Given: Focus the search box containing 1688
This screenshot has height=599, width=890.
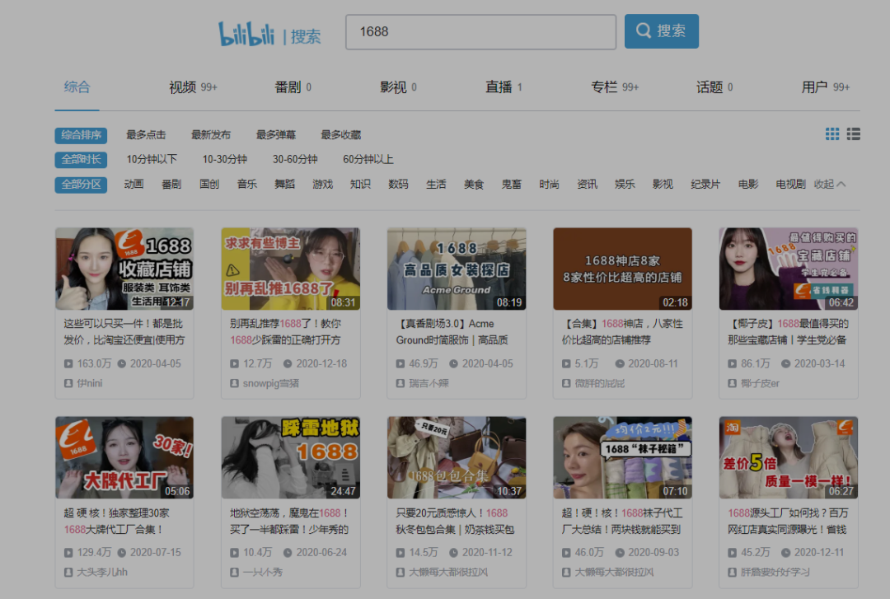Looking at the screenshot, I should coord(480,32).
